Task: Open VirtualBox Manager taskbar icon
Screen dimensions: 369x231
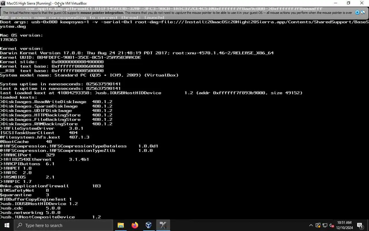Action: 148,225
